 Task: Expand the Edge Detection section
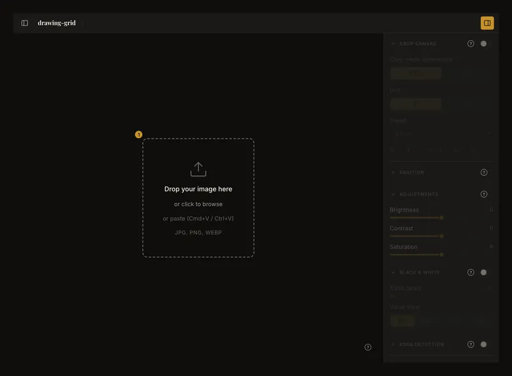393,344
